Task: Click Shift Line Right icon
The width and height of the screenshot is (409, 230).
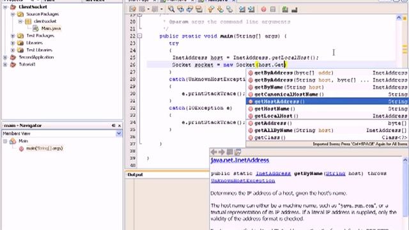Action: [x=251, y=10]
